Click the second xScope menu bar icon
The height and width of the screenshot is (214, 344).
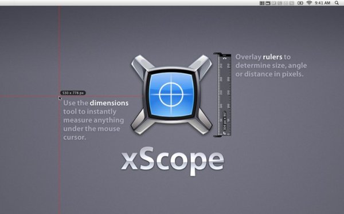pyautogui.click(x=268, y=3)
